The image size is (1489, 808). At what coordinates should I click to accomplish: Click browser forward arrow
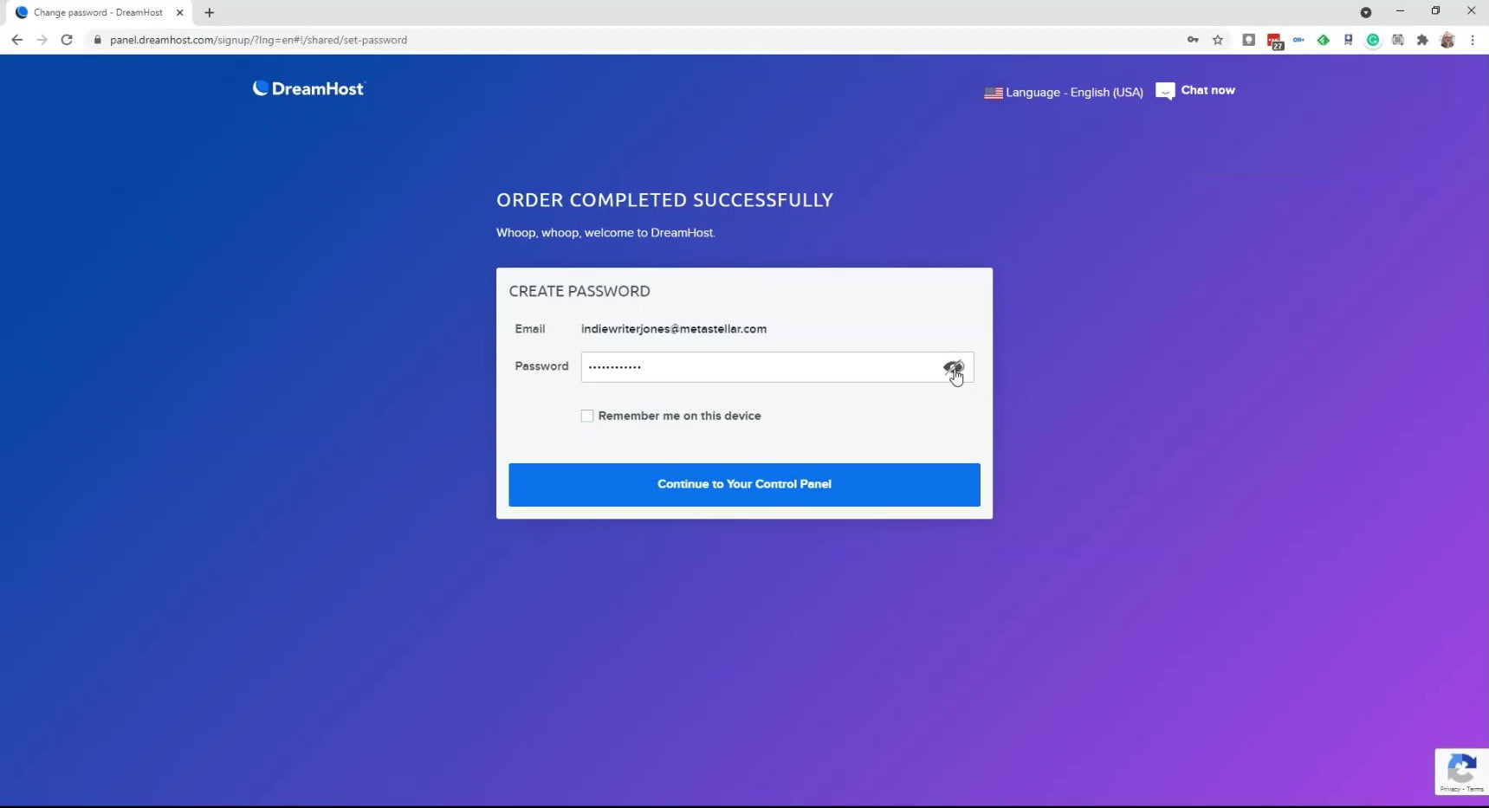coord(42,40)
